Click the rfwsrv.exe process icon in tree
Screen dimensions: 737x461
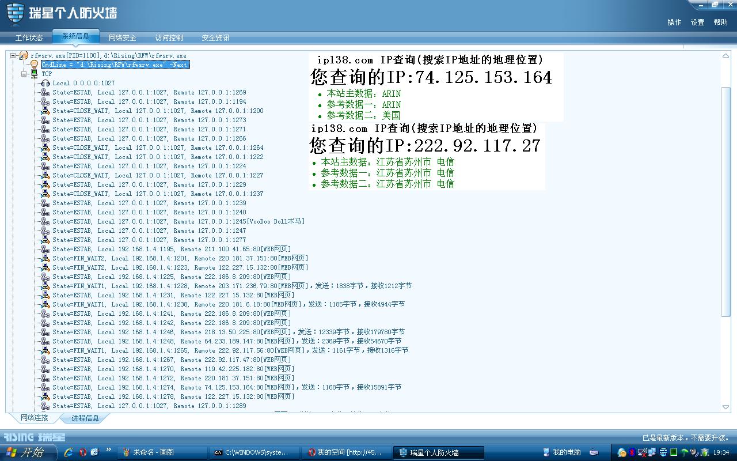24,55
